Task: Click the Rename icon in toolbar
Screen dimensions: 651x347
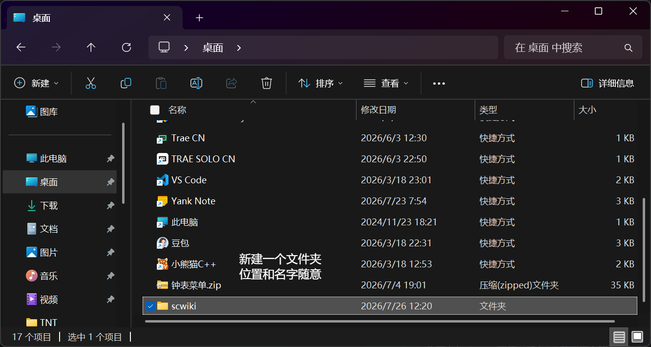Action: coord(196,83)
